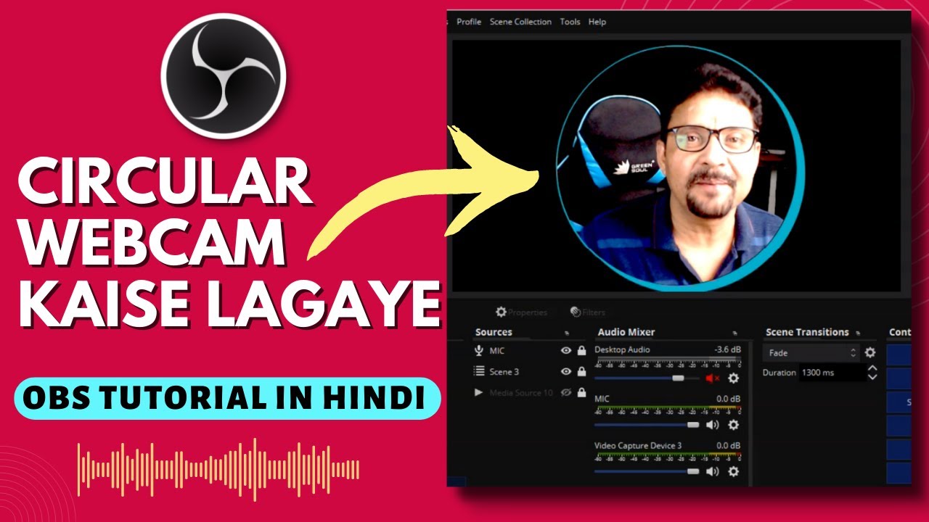Click the -3.6 dB Desktop Audio level
Screen dimensions: 929x522
coord(728,349)
